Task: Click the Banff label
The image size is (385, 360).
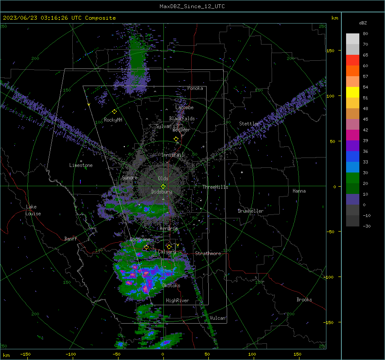Action: [x=71, y=238]
